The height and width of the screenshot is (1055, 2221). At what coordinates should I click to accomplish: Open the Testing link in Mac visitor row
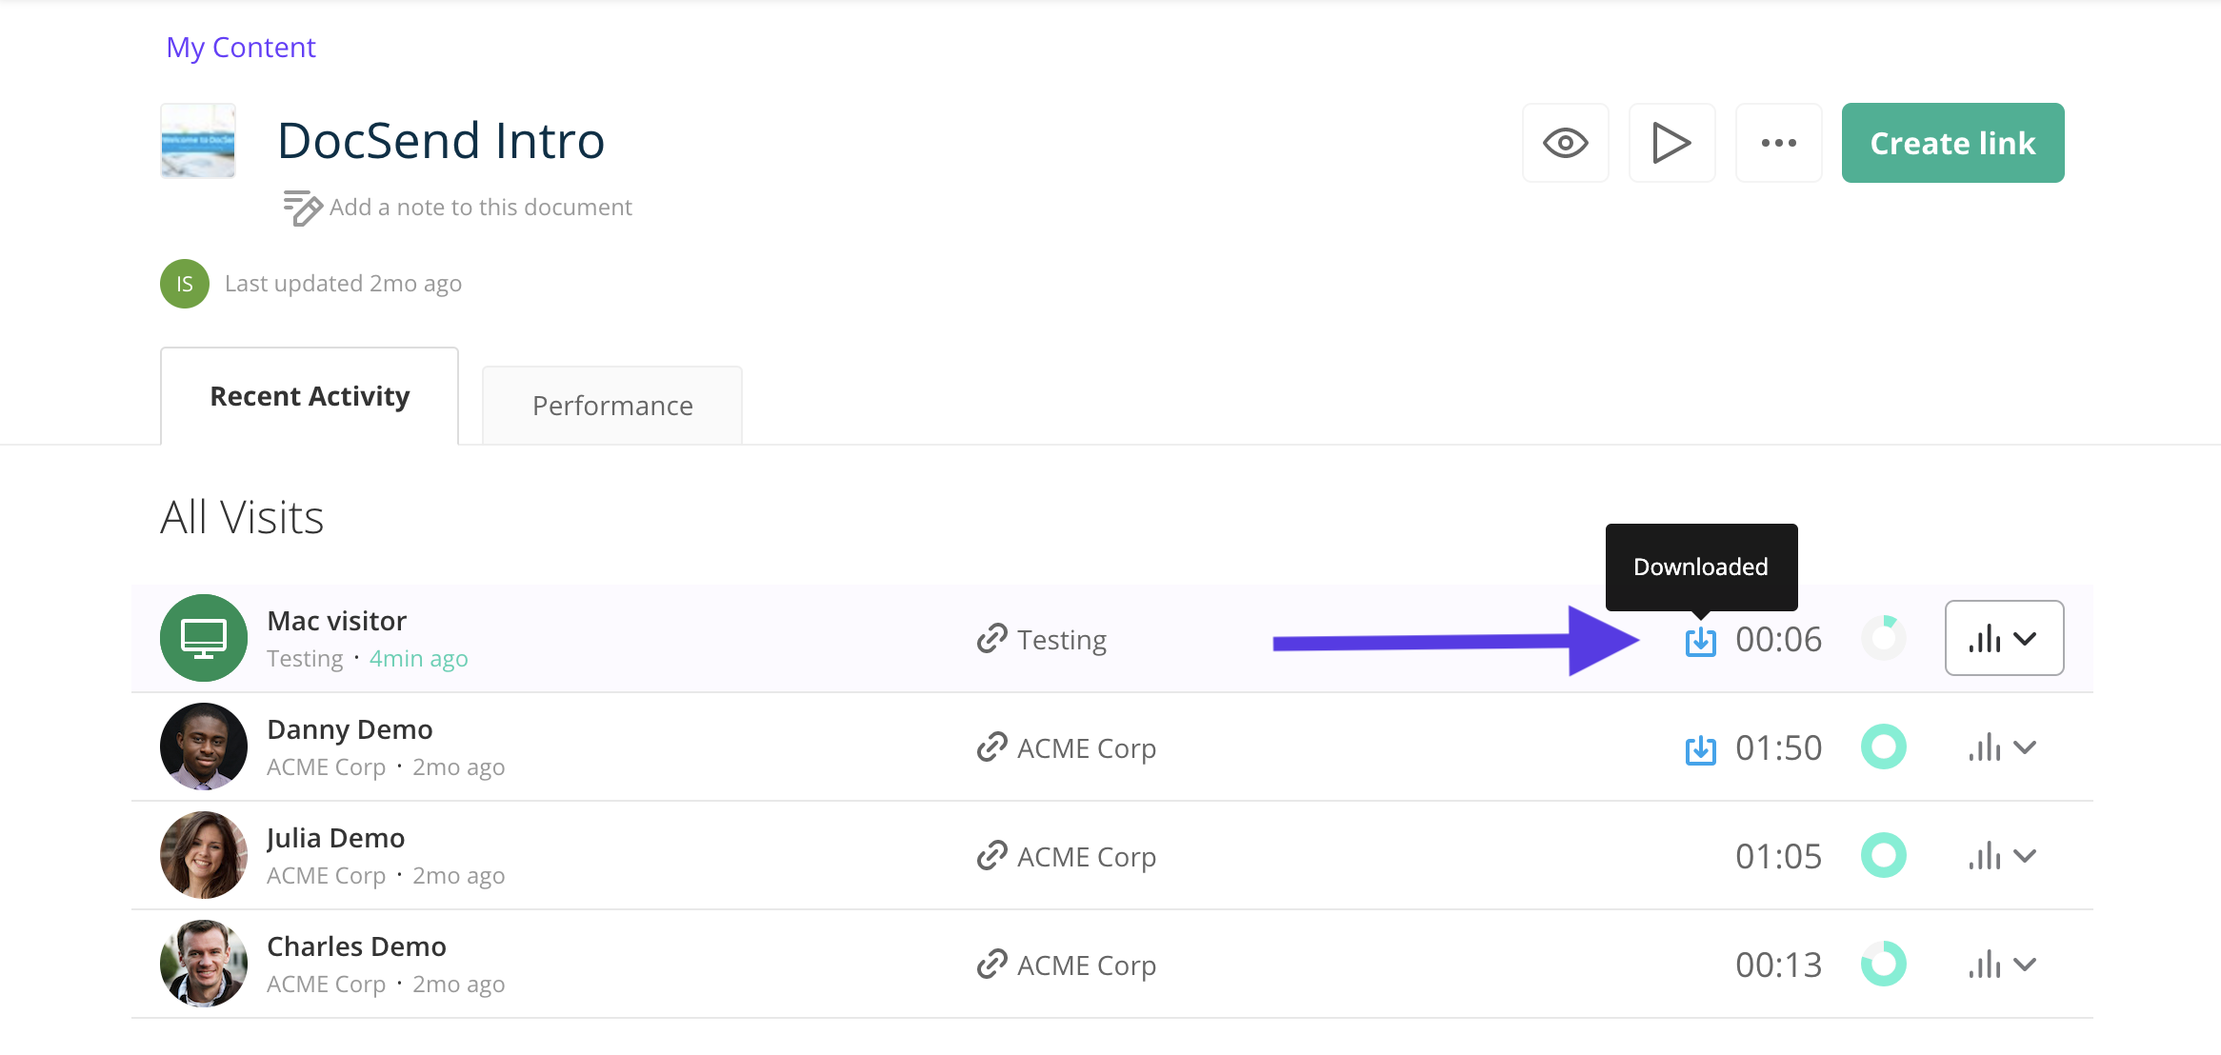[x=1062, y=640]
